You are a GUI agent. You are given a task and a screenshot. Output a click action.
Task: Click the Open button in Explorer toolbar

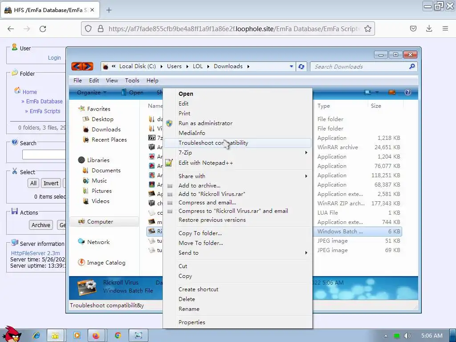click(132, 93)
